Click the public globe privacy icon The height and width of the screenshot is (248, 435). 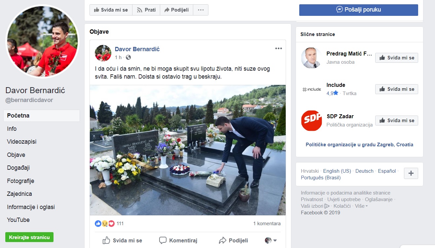pyautogui.click(x=128, y=57)
